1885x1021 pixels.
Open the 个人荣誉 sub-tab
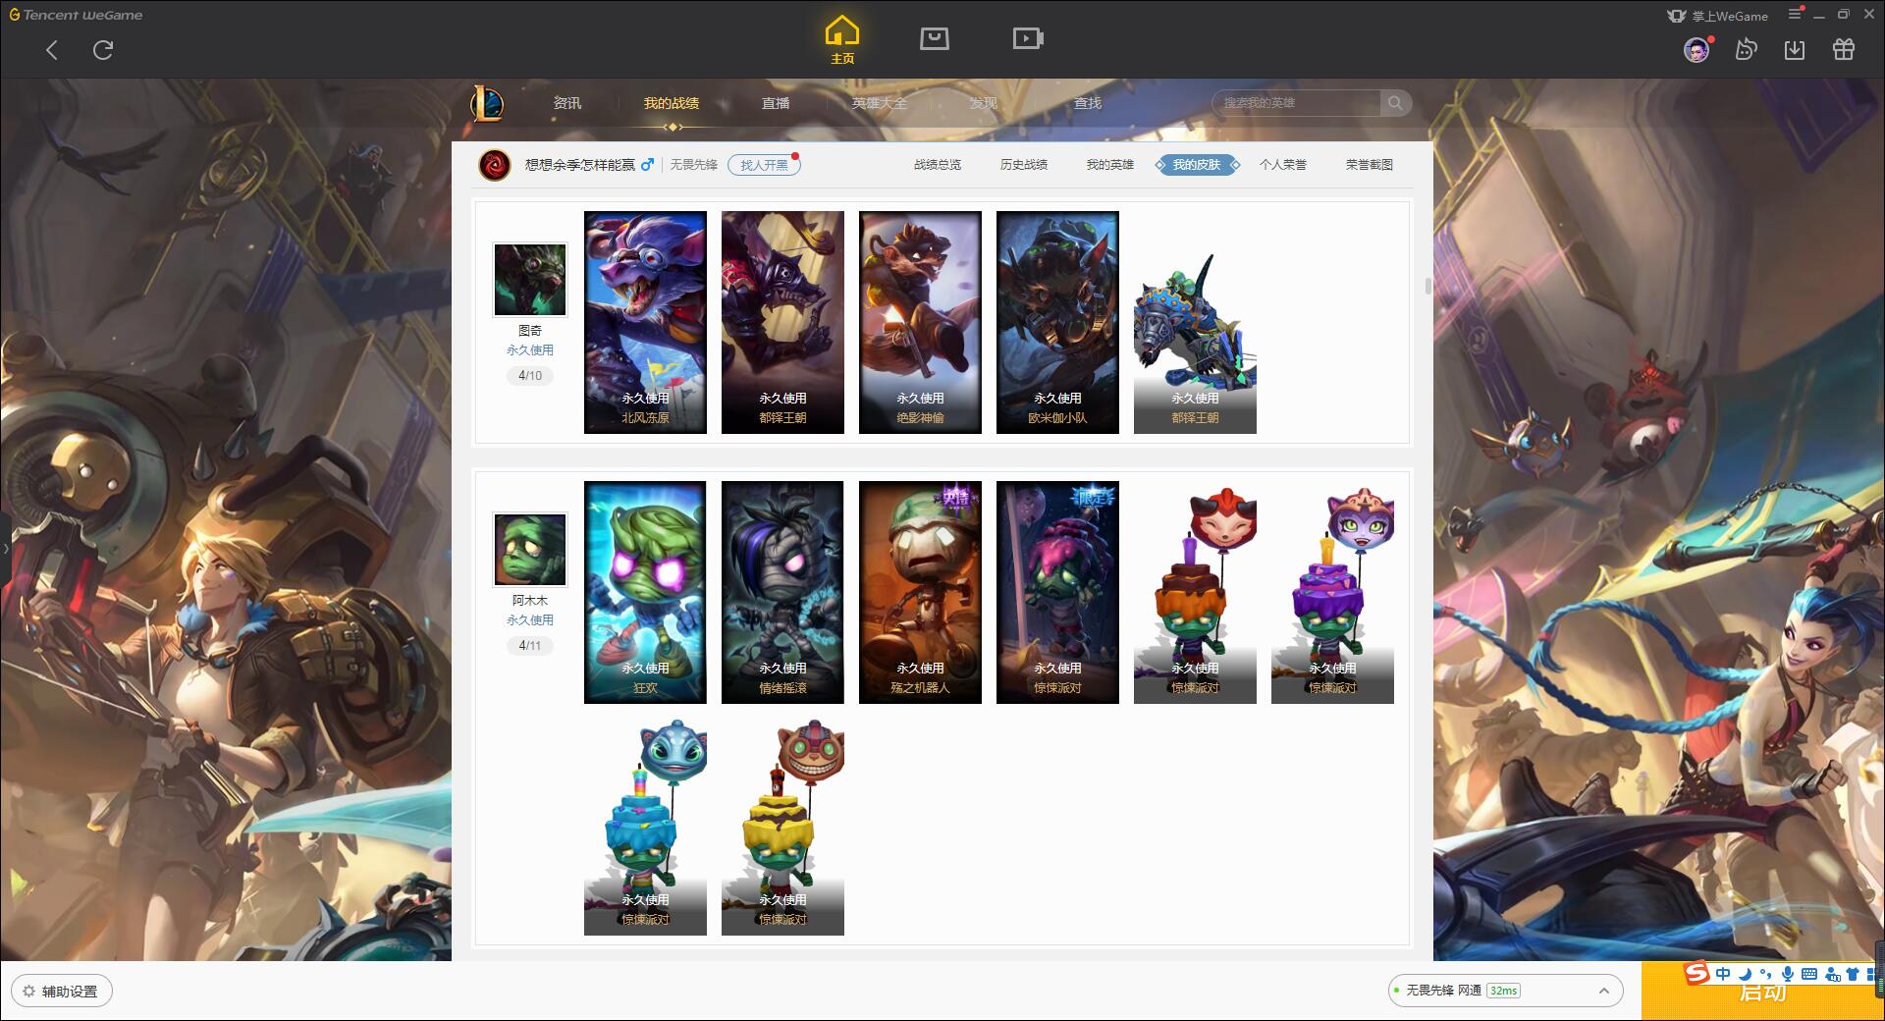click(x=1283, y=165)
